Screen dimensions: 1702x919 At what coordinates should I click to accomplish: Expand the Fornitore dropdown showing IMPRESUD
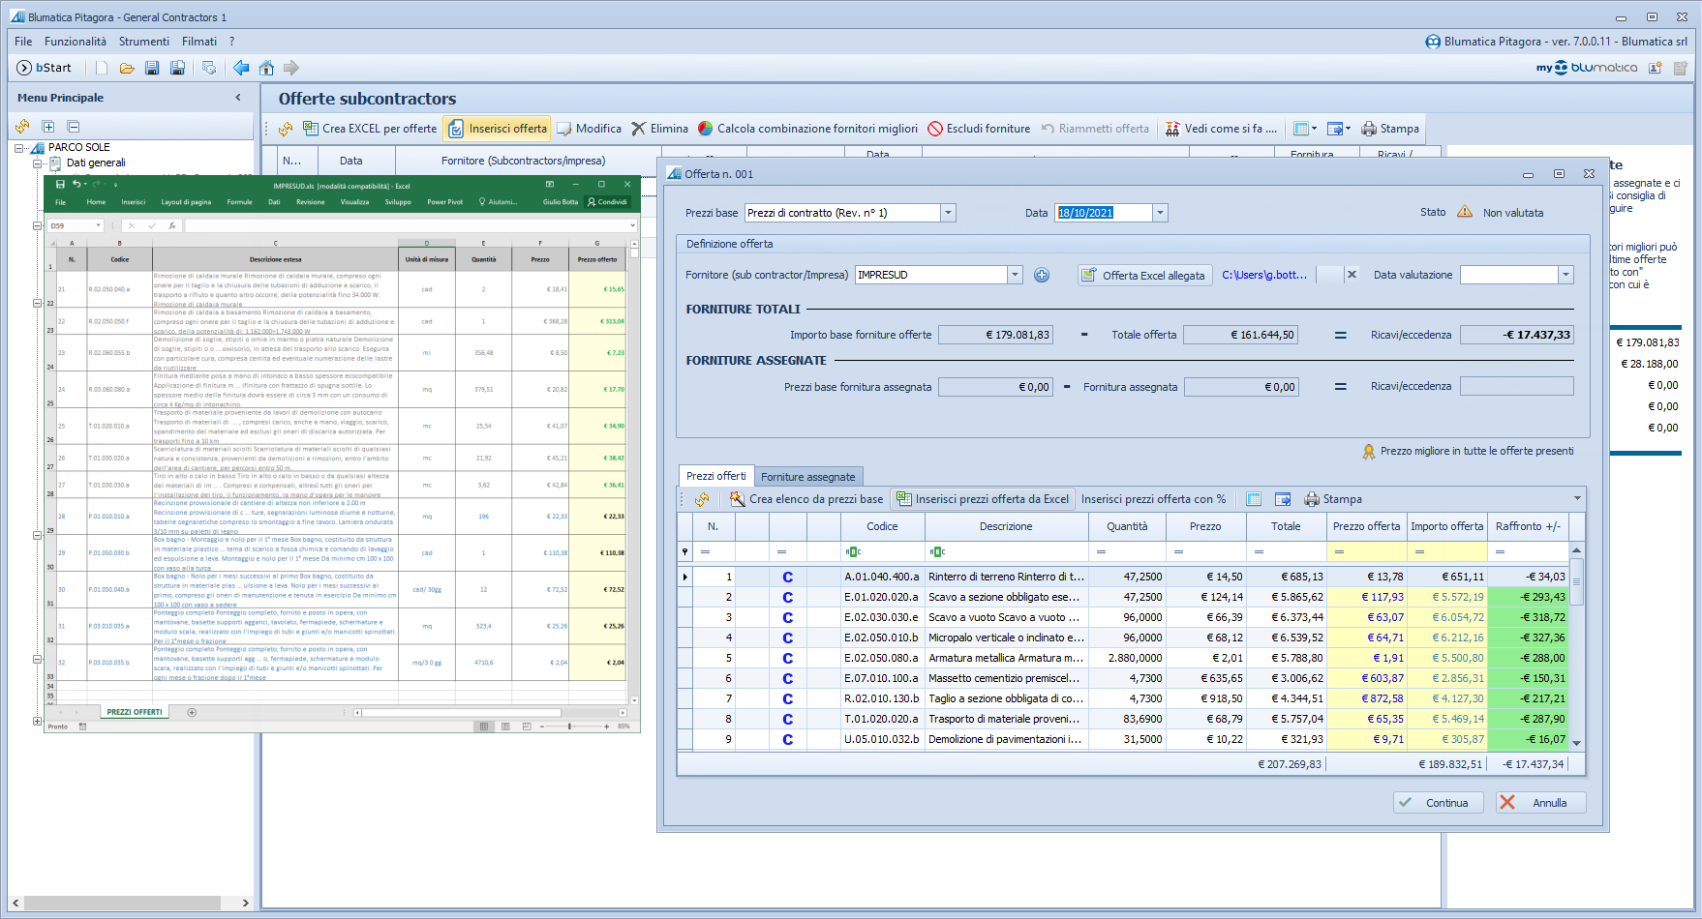[1015, 275]
